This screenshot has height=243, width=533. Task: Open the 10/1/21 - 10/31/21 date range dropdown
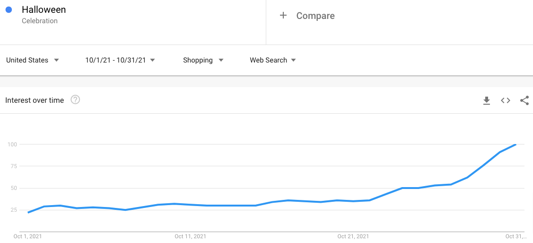click(x=120, y=60)
